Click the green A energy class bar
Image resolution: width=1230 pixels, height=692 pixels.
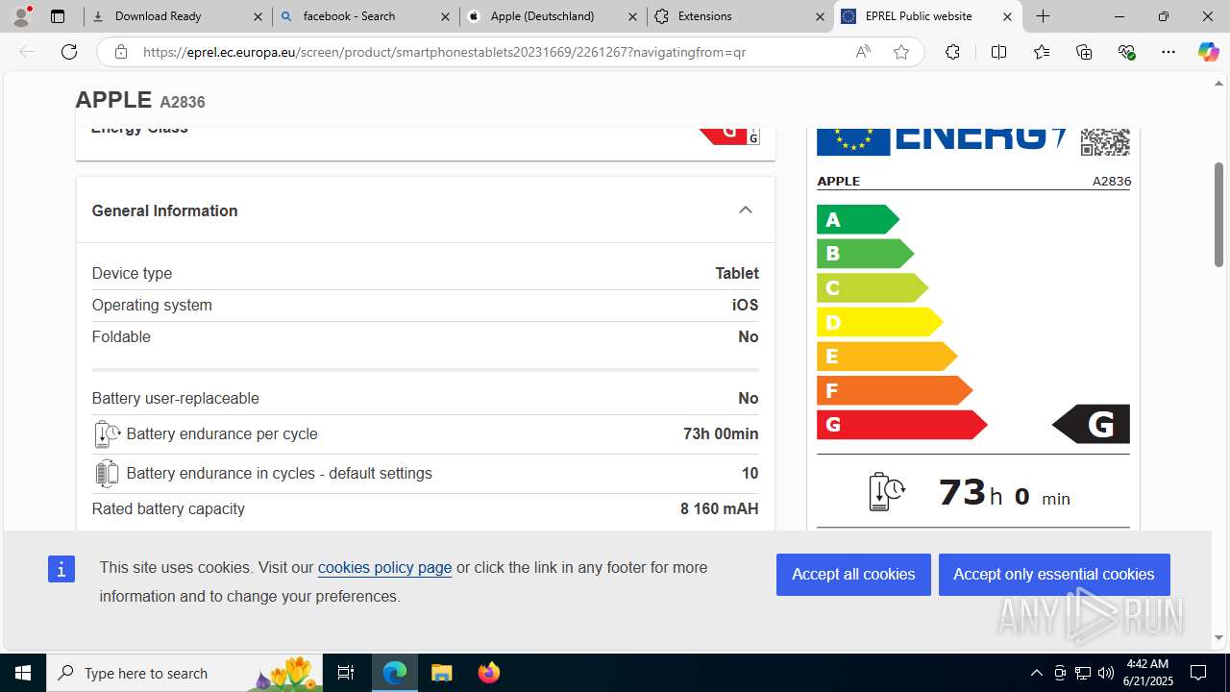[857, 219]
